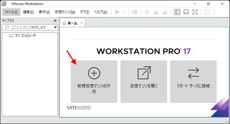Viewport: 230px width, 124px height.
Task: Toggle the thumbnail bar view icon
Action: pyautogui.click(x=186, y=12)
